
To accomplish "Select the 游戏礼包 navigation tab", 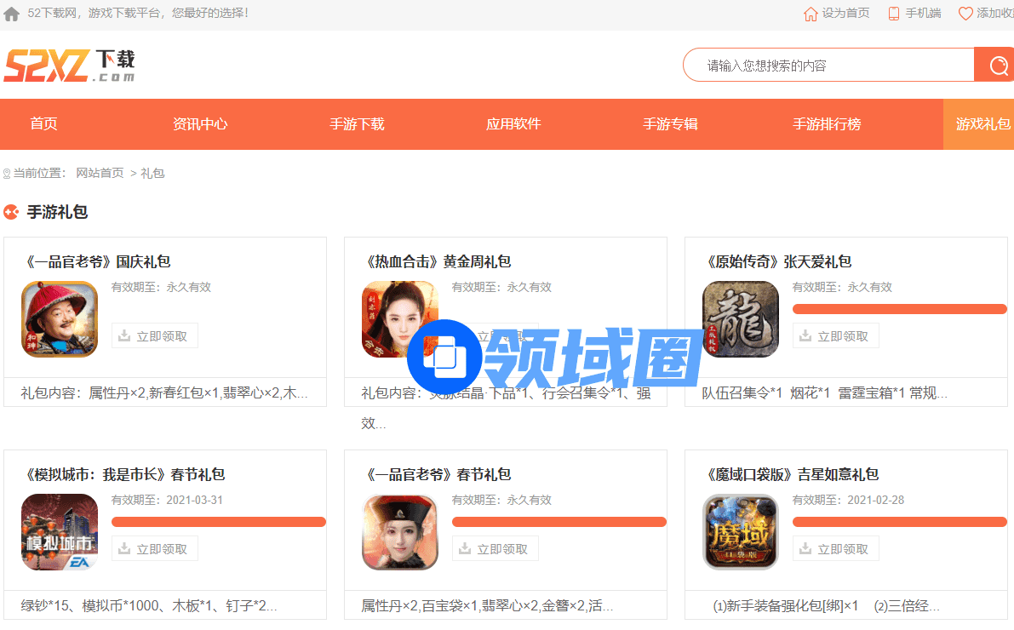I will 982,124.
